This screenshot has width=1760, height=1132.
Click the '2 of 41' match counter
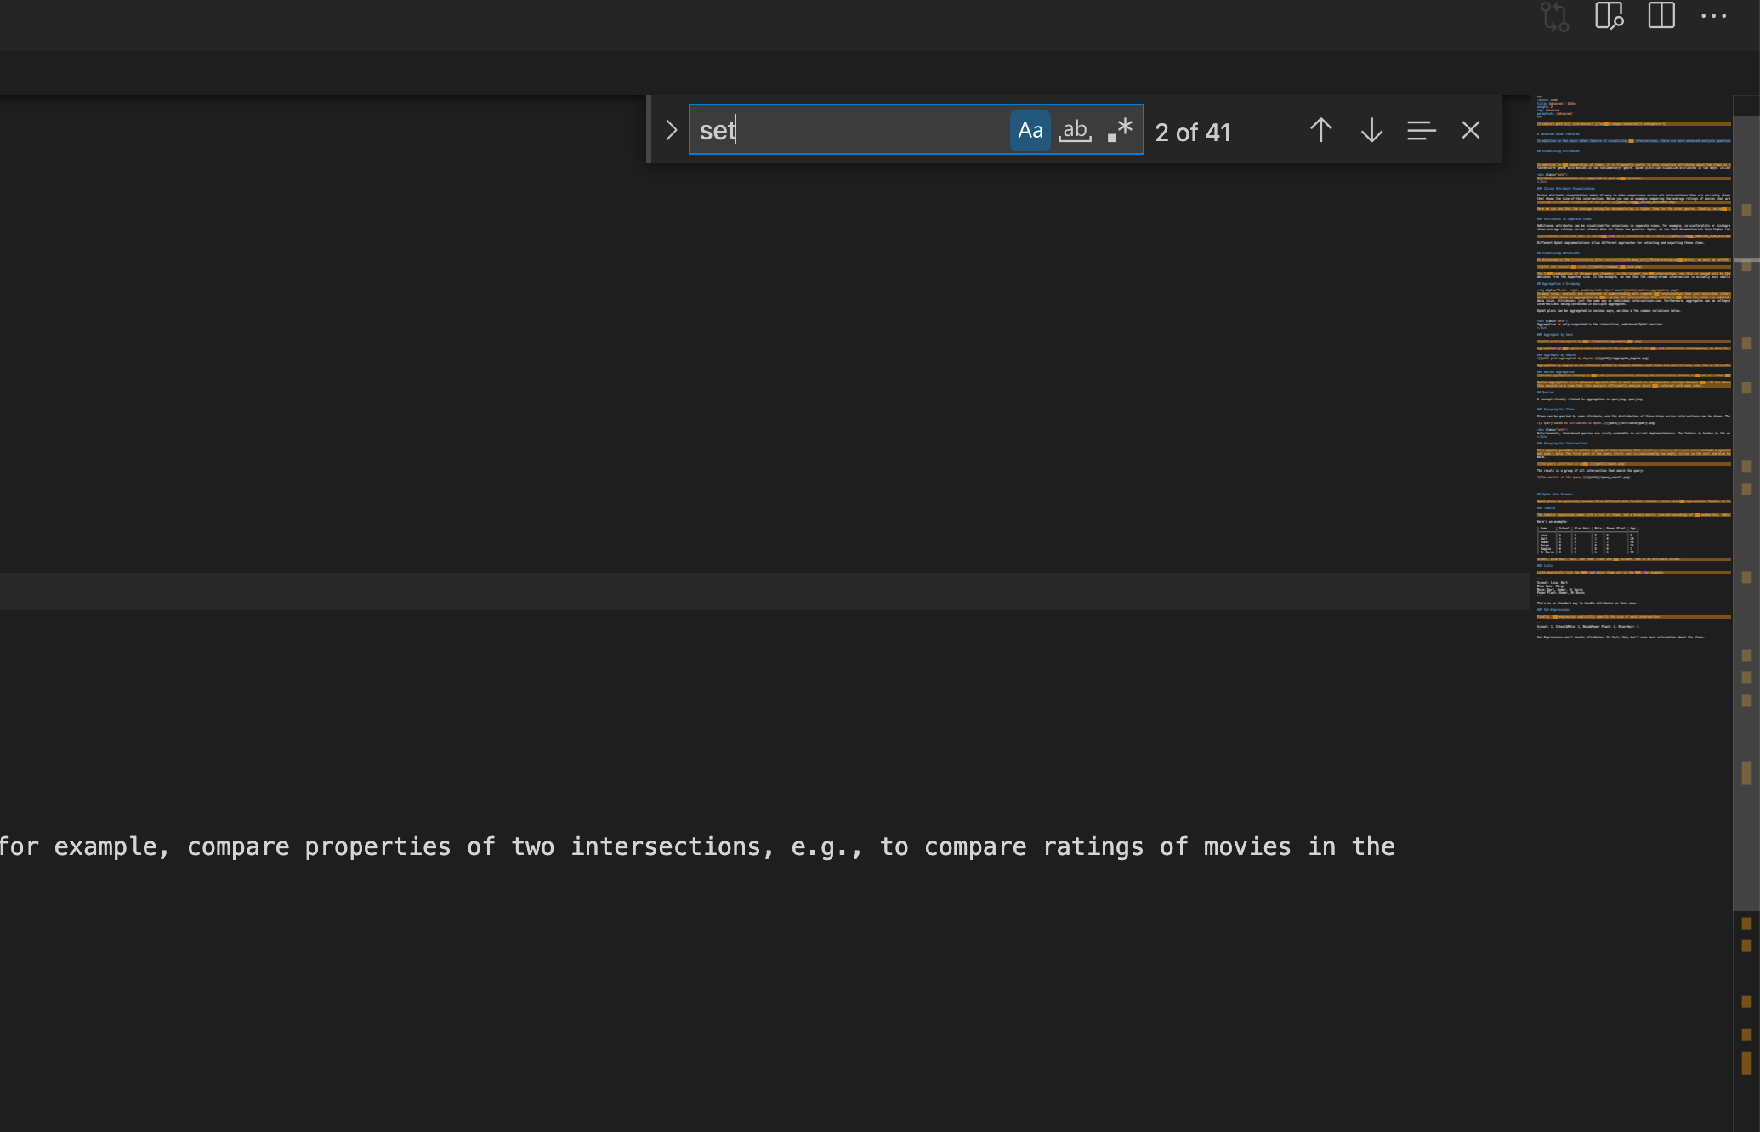tap(1192, 133)
